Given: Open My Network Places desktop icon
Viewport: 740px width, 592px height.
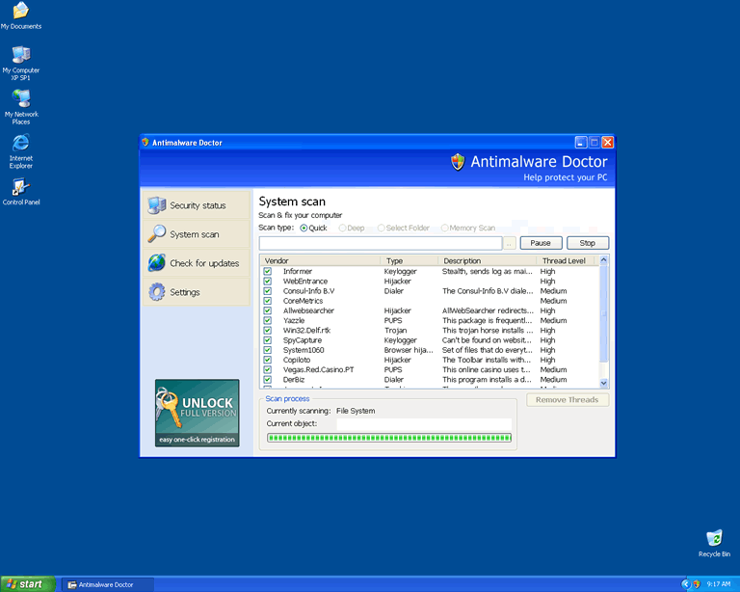Looking at the screenshot, I should click(20, 99).
